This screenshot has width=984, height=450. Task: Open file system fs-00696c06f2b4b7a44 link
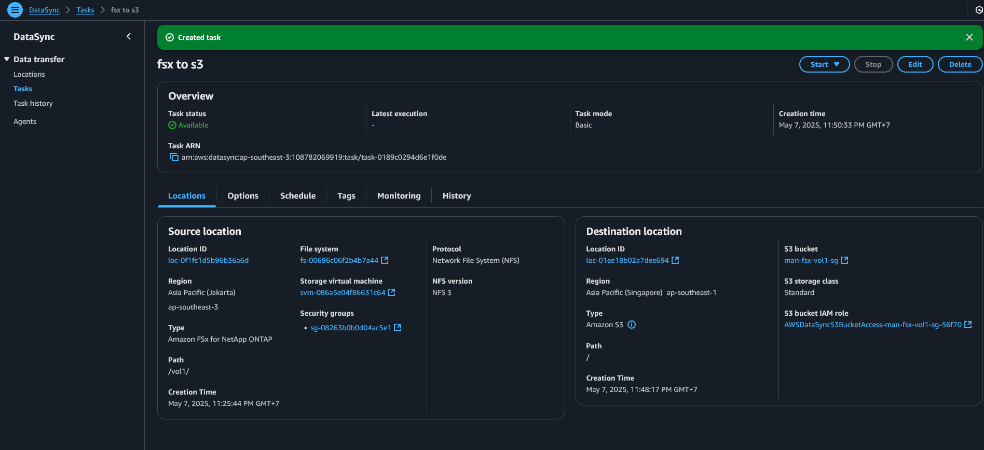click(339, 260)
